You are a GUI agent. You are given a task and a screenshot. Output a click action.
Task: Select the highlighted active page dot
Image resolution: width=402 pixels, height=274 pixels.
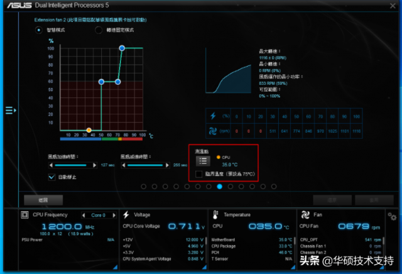coord(219,187)
